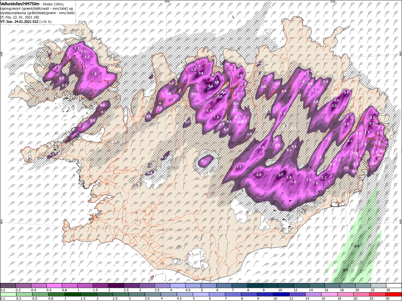Click the 15W longitude label
This screenshot has height=301, width=402.
(333, 2)
